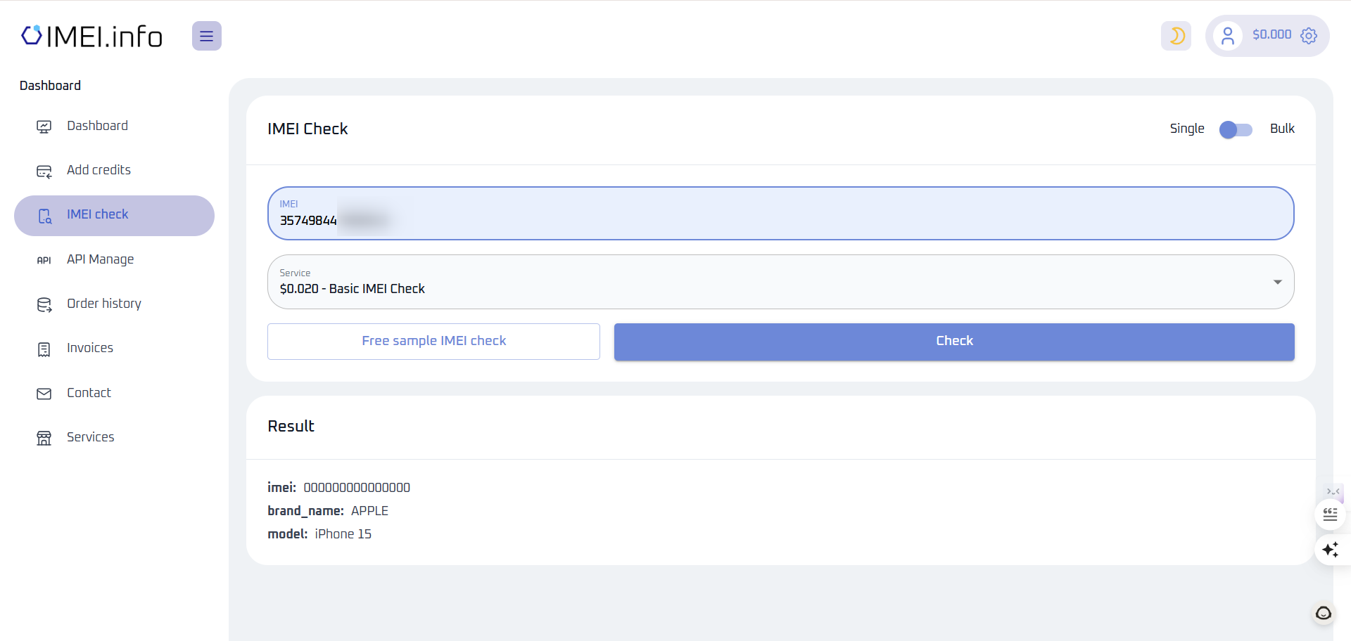Open the AI sparkle assistant widget
1351x641 pixels.
pyautogui.click(x=1330, y=549)
